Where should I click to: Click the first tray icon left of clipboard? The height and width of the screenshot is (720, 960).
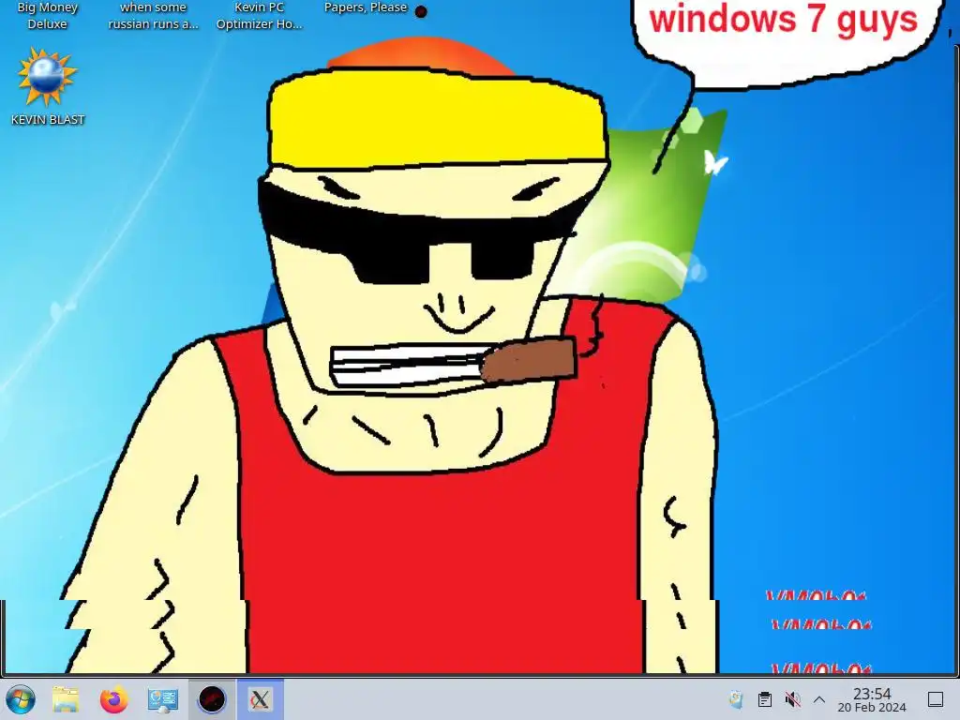click(x=737, y=699)
